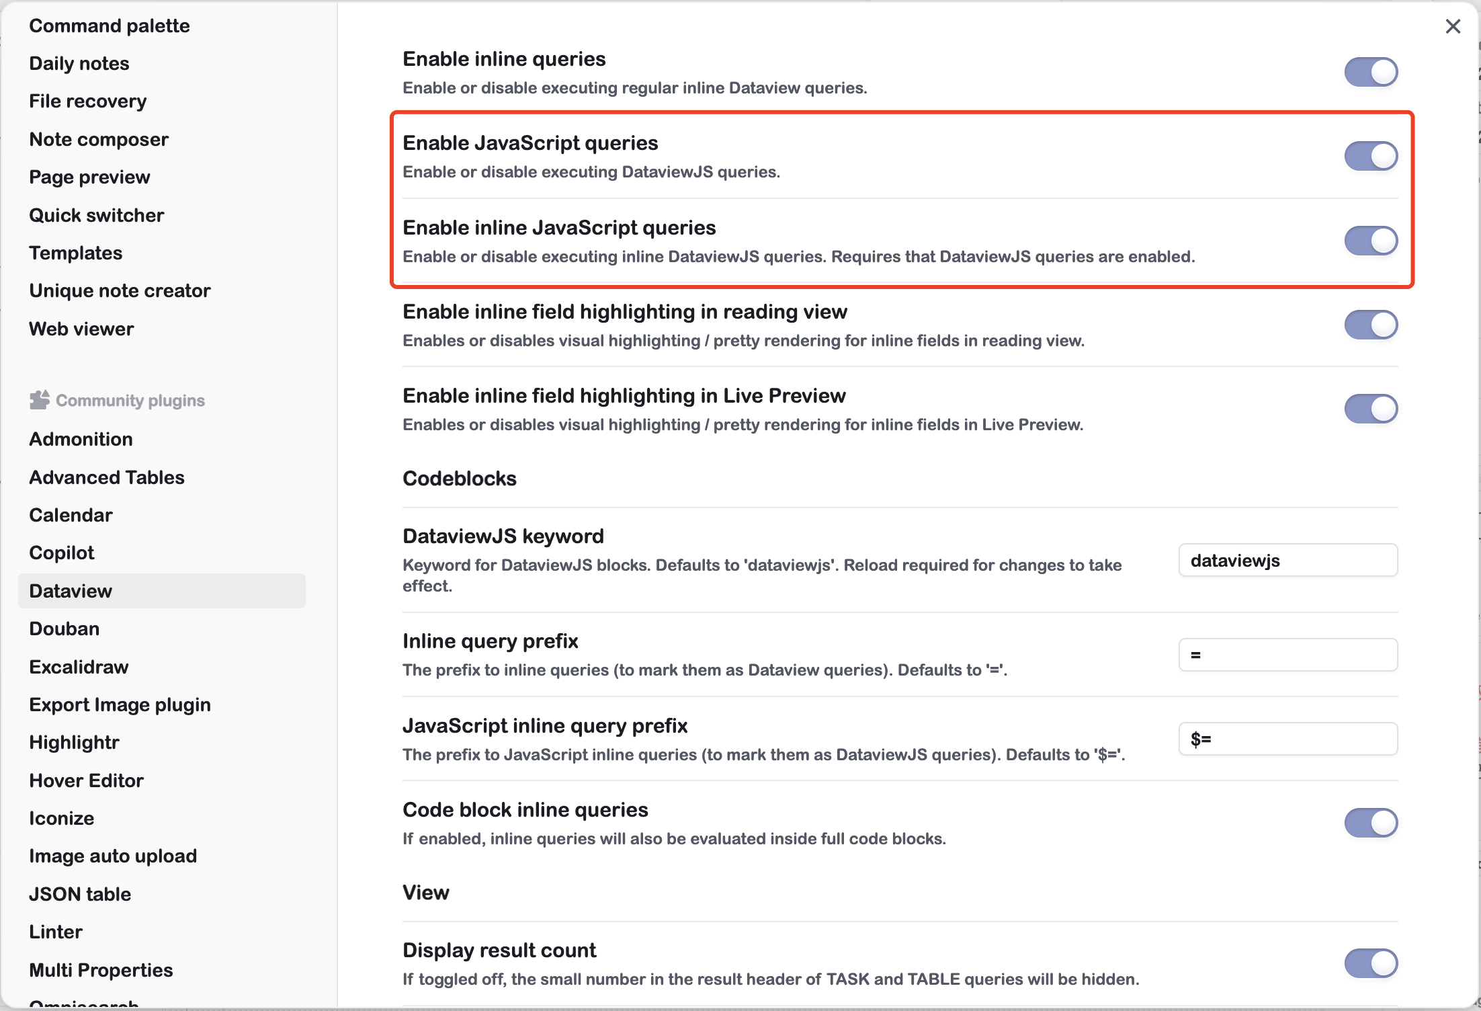Viewport: 1481px width, 1011px height.
Task: Disable Enable JavaScript queries toggle
Action: click(x=1371, y=156)
